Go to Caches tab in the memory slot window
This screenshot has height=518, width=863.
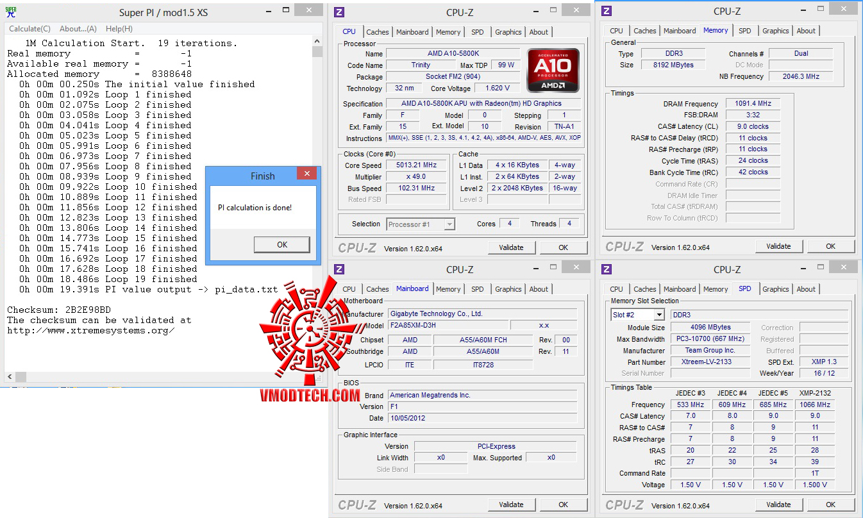pos(645,289)
